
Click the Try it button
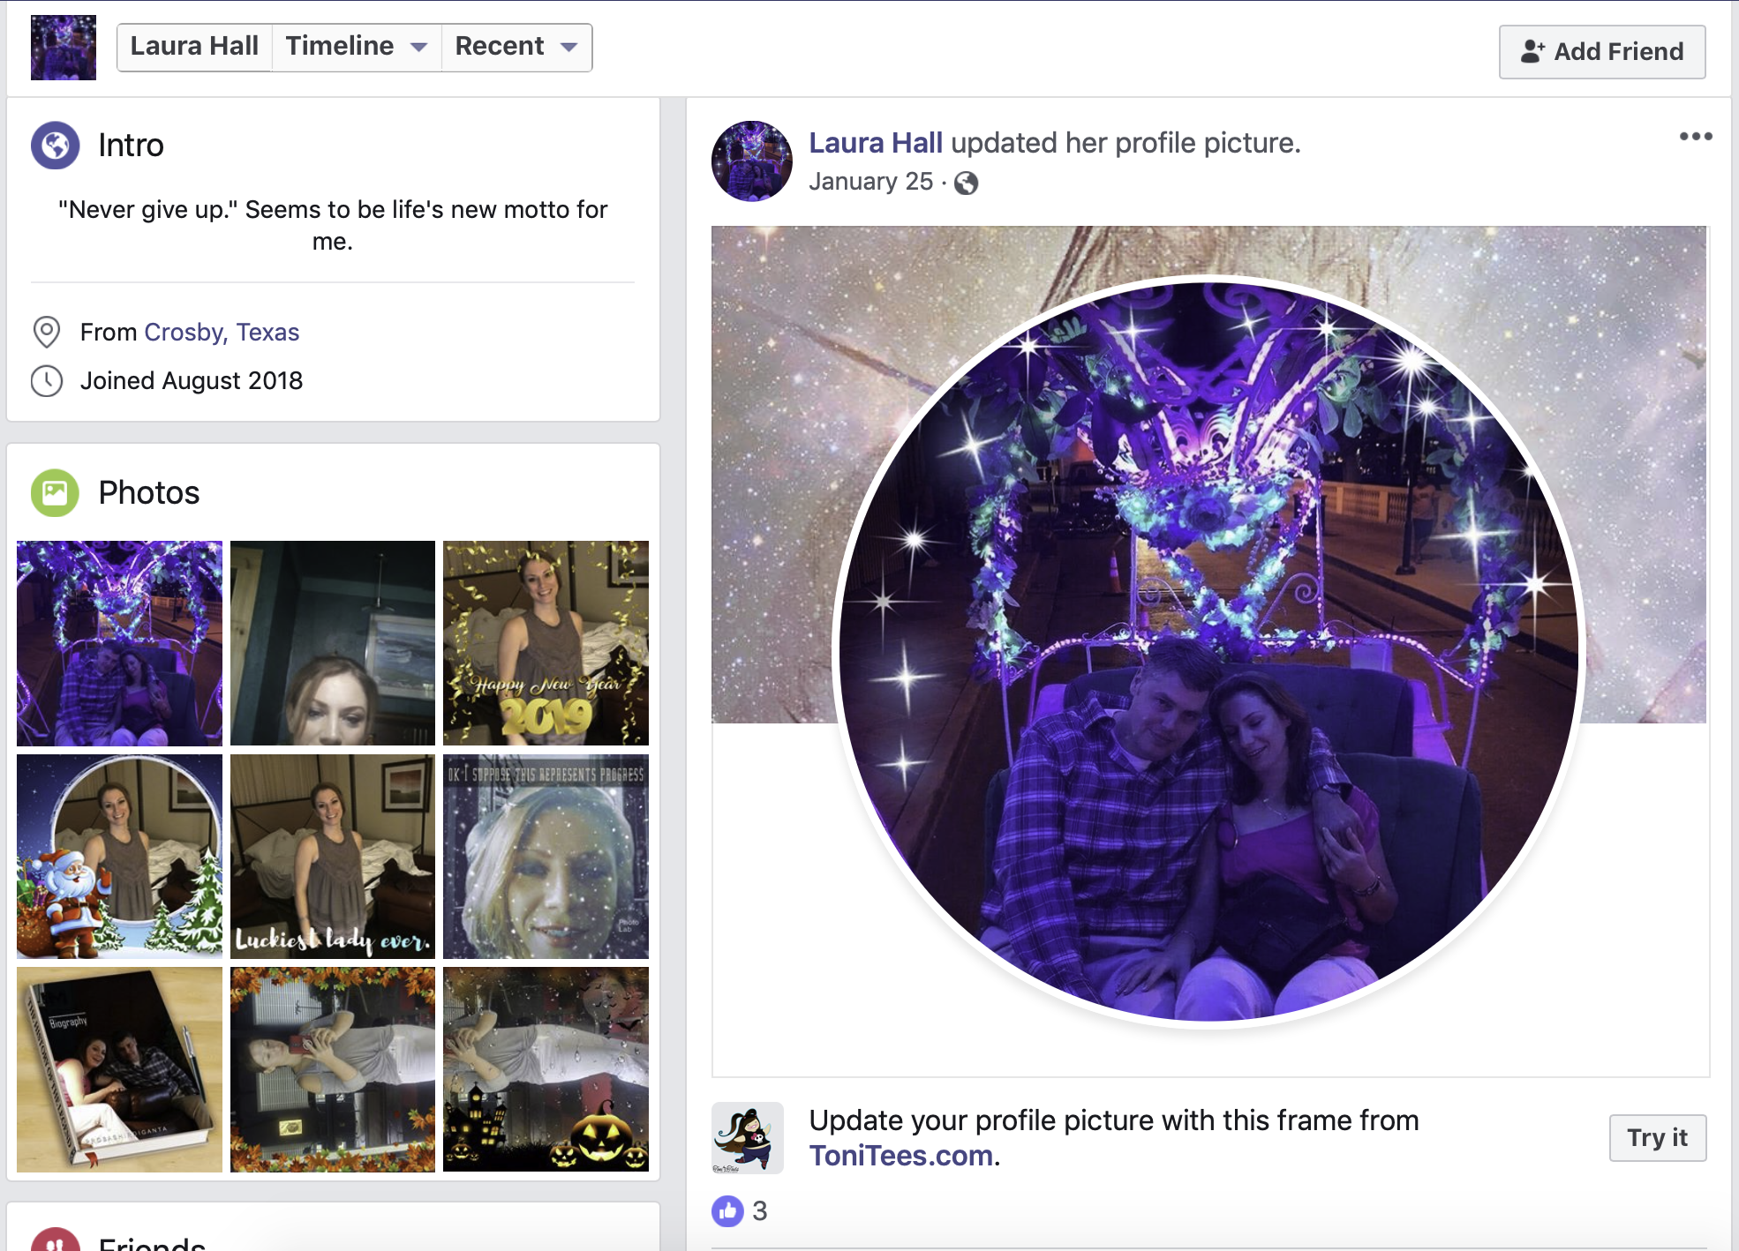coord(1657,1137)
